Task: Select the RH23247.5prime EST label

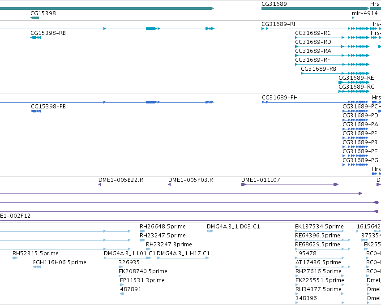Action: point(163,236)
